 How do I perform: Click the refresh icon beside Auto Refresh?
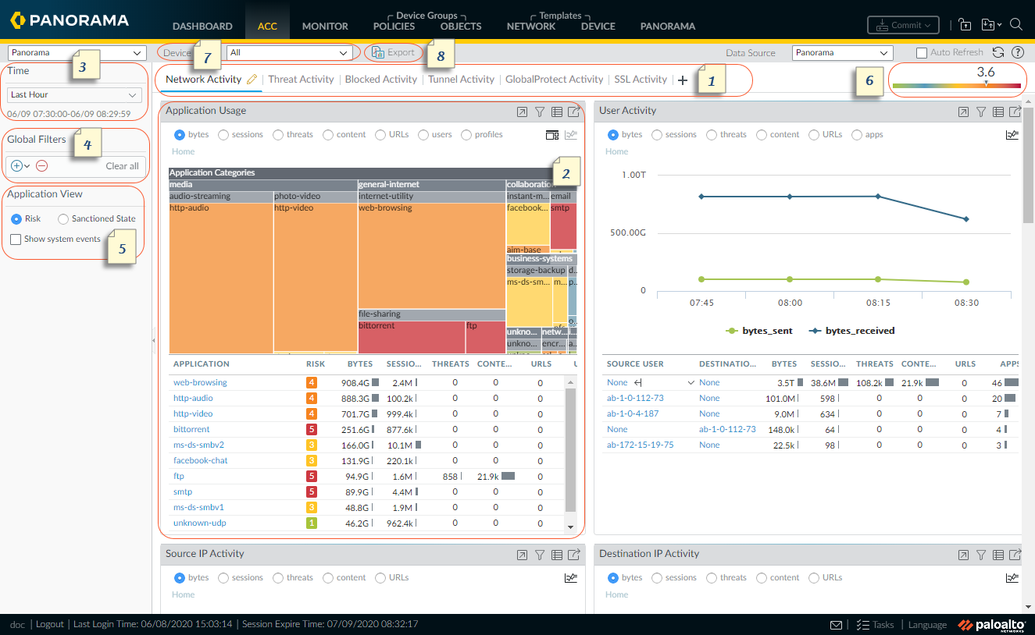point(998,53)
